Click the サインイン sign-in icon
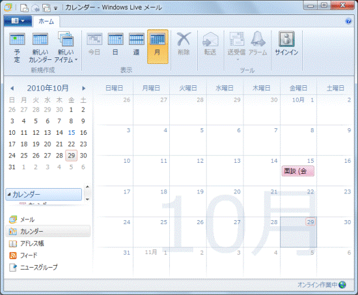This screenshot has height=295, width=358. click(x=286, y=44)
